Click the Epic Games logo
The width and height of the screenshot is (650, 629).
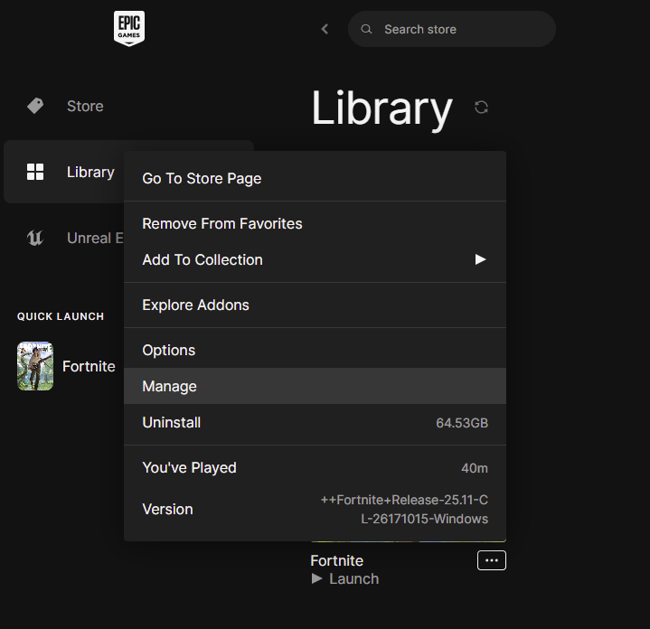coord(129,28)
